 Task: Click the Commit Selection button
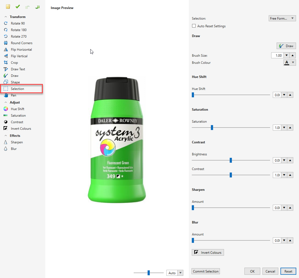[206, 271]
